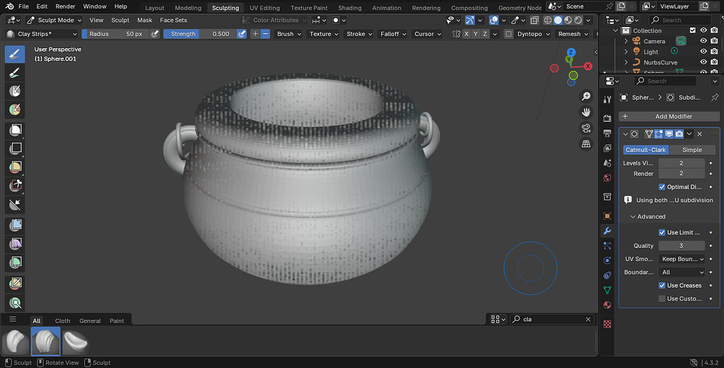Open the Remesh dropdown
Image resolution: width=724 pixels, height=368 pixels.
[573, 34]
